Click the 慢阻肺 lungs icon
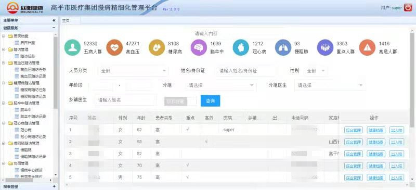The width and height of the screenshot is (416, 190). (283, 47)
